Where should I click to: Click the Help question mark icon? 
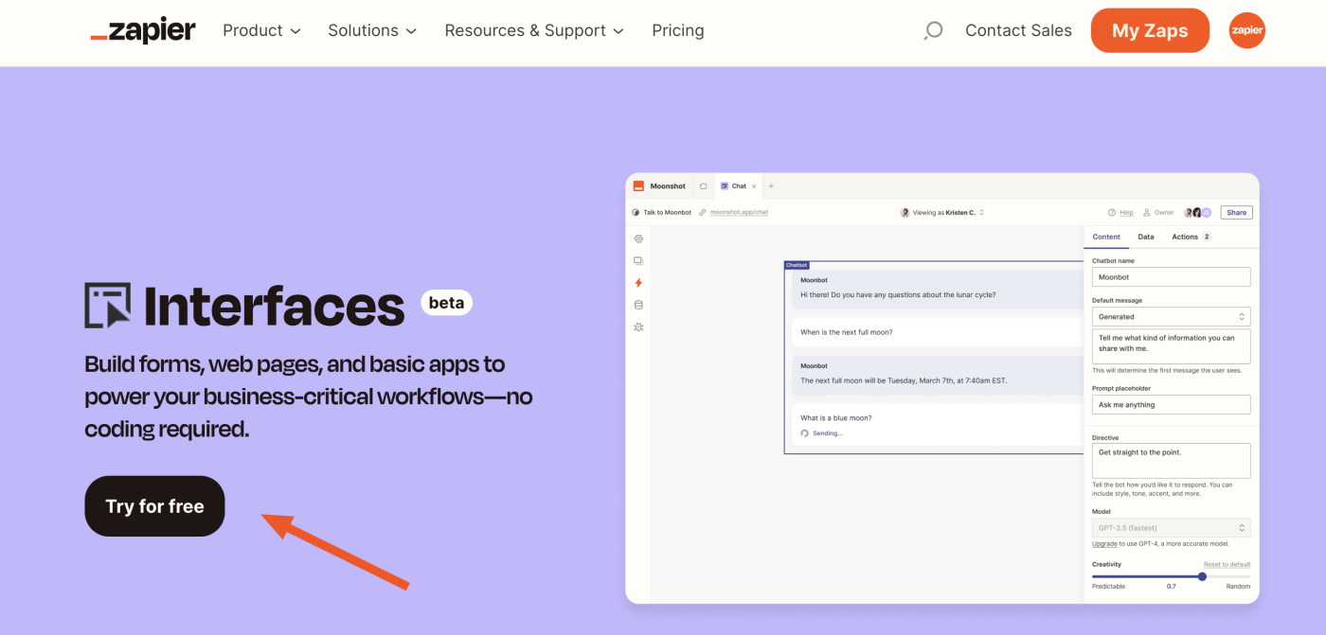coord(1112,212)
